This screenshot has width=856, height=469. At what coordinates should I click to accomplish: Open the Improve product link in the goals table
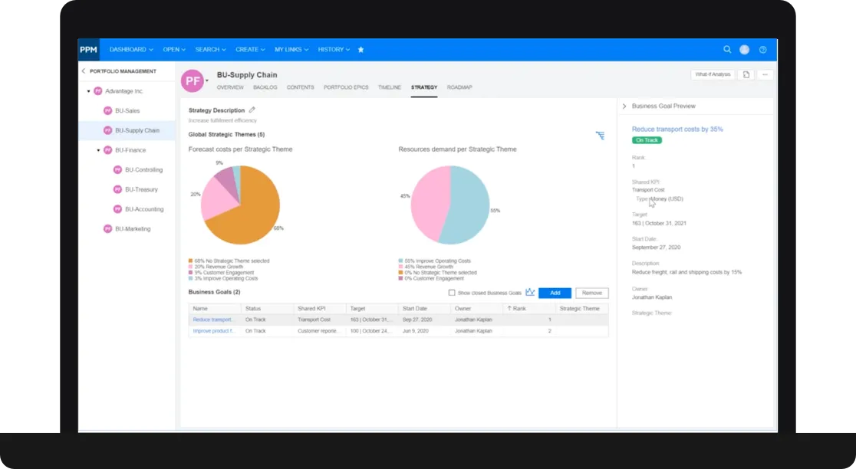[213, 331]
